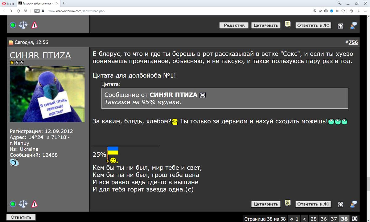370x222 pixels.
Task: Open page search in Opera toolbar
Action: (x=314, y=11)
